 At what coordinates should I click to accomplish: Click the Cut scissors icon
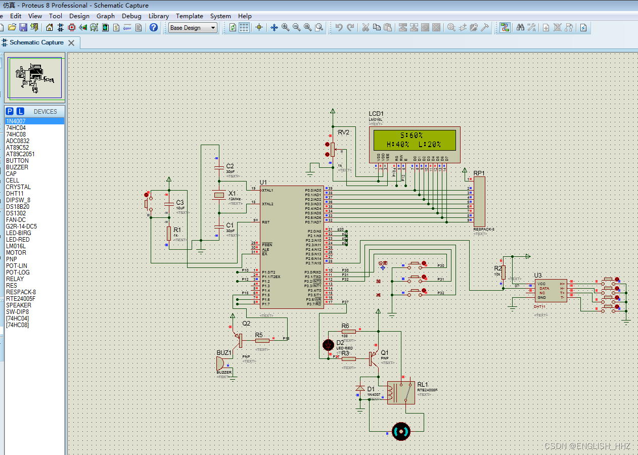tap(366, 27)
